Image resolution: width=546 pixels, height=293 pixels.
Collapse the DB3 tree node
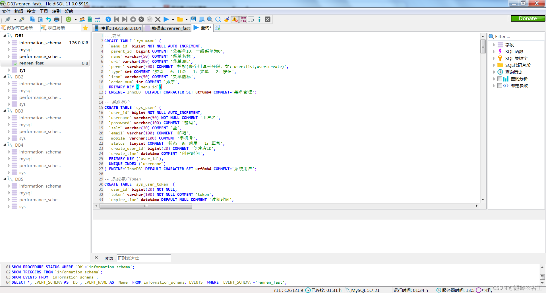point(5,111)
